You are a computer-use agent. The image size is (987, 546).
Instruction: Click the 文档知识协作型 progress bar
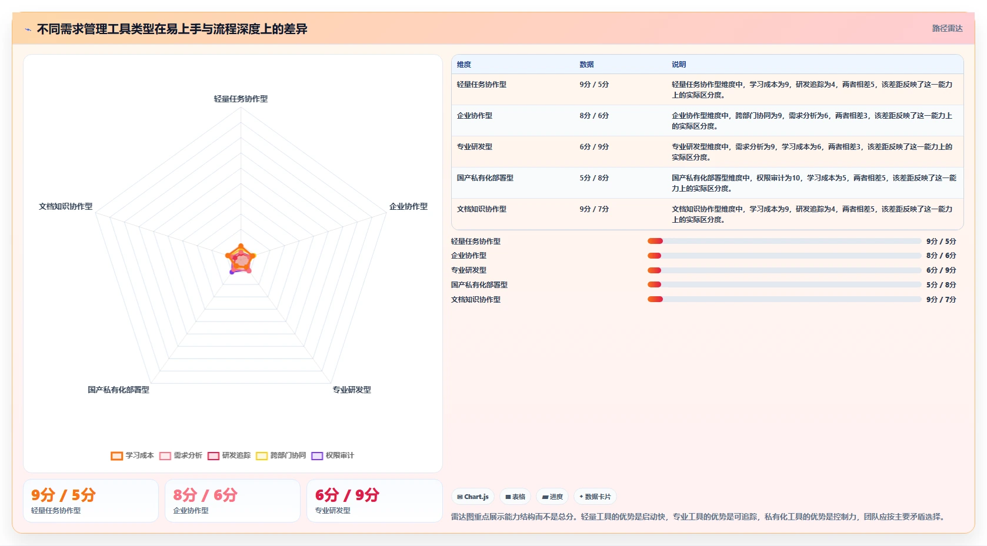coord(784,299)
